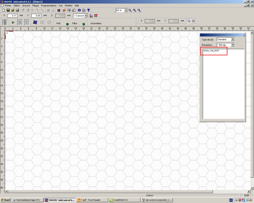The width and height of the screenshot is (254, 203).
Task: Open the Fichier menu
Action: tap(8, 5)
